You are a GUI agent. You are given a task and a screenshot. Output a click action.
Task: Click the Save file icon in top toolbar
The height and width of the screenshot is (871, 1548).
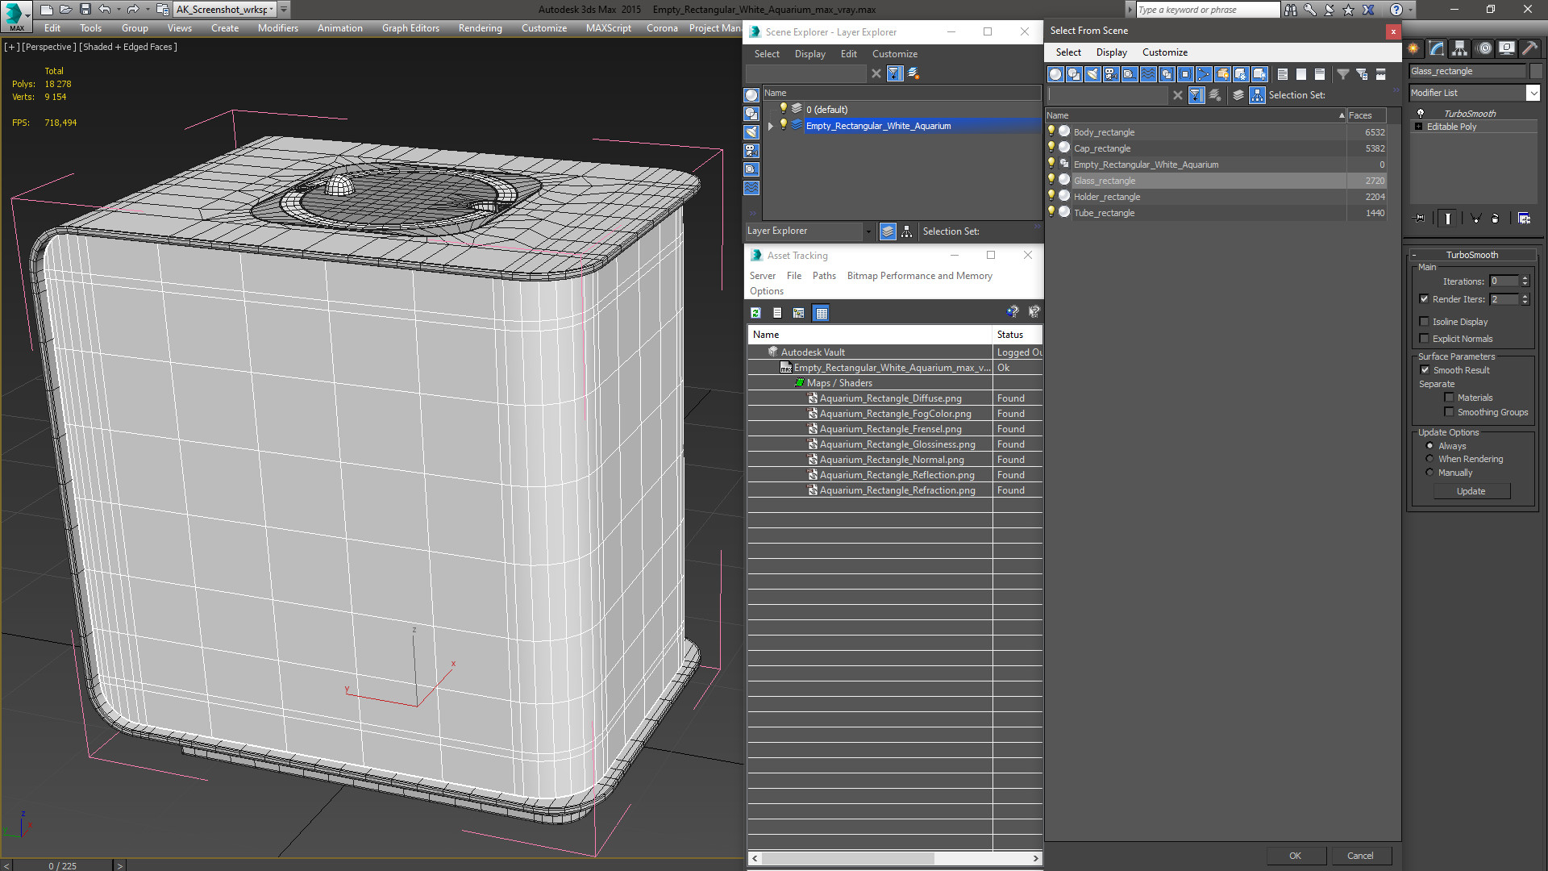point(85,10)
